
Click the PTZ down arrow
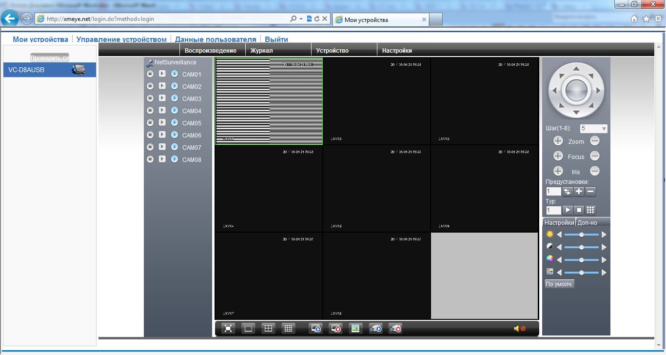click(576, 113)
